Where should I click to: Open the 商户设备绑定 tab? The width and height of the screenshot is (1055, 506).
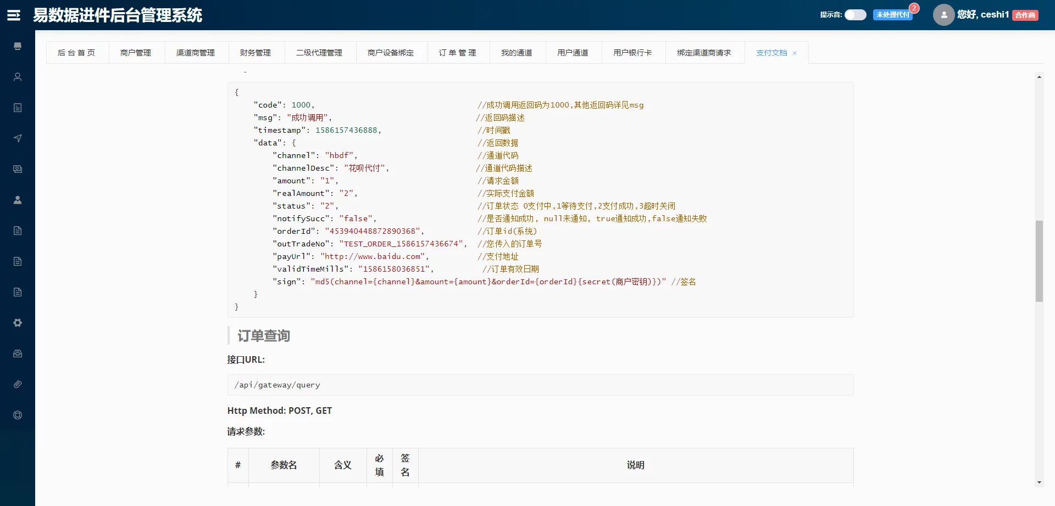coord(391,53)
